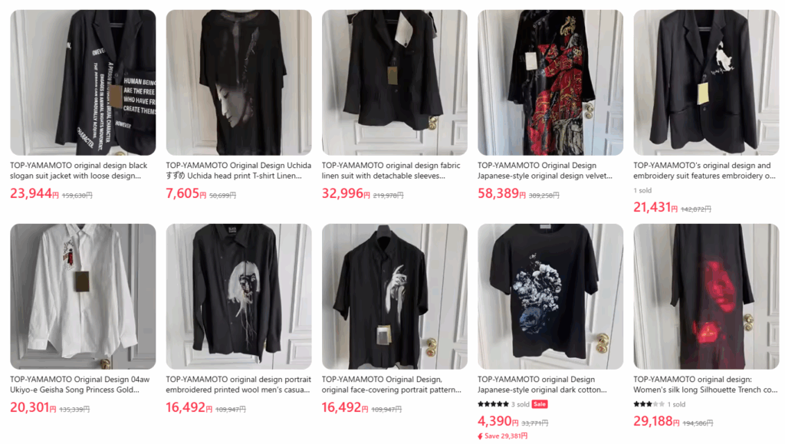This screenshot has height=444, width=785.
Task: Open the black slogan suit jacket thumbnail
Action: pyautogui.click(x=83, y=83)
